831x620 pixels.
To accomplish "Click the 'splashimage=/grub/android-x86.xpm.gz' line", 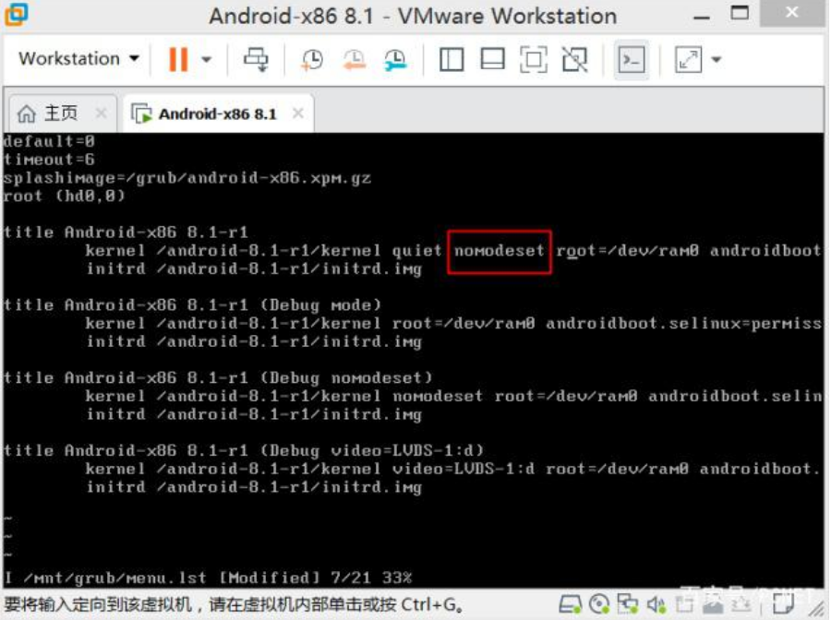I will (x=187, y=178).
